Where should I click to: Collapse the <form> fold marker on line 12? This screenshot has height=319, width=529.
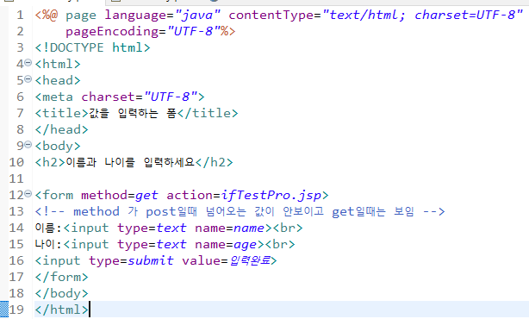point(28,194)
